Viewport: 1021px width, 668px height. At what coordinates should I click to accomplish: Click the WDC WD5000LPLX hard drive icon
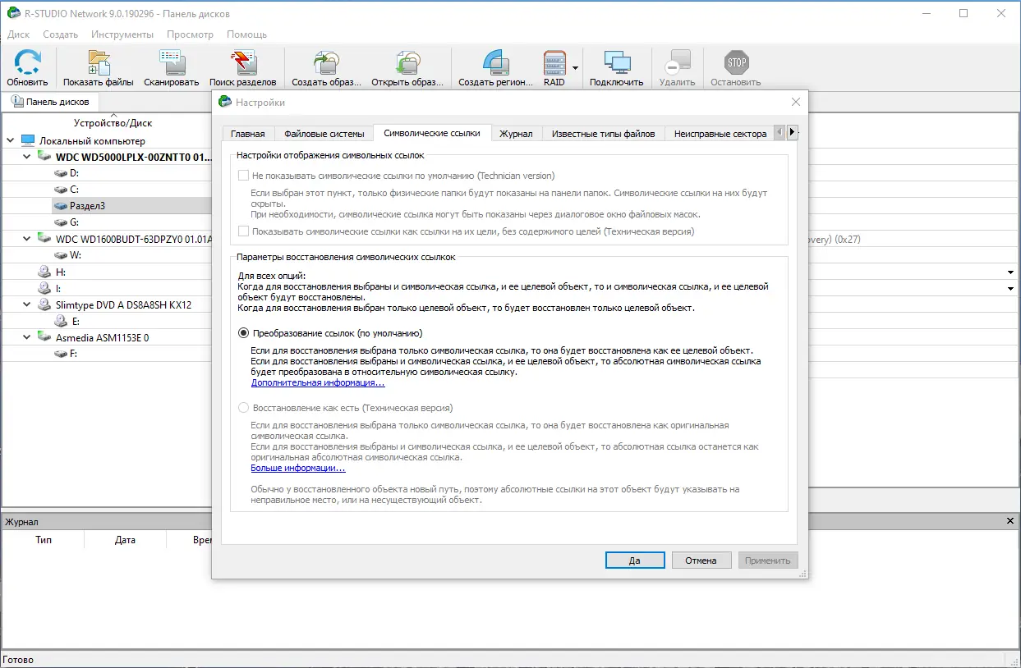coord(44,157)
